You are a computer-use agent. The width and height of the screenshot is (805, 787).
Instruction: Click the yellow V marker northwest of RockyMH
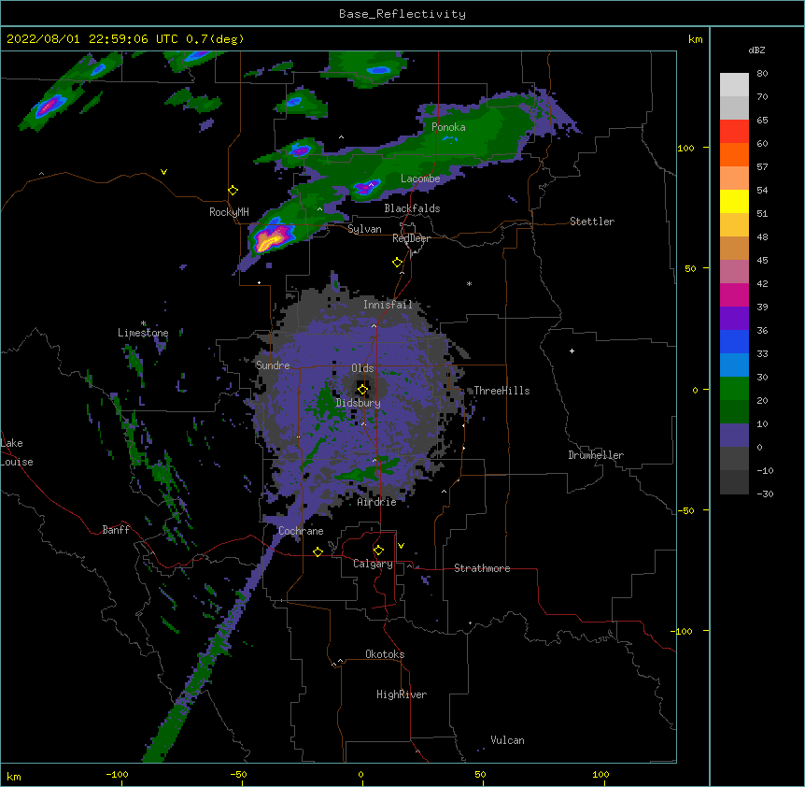(x=163, y=172)
